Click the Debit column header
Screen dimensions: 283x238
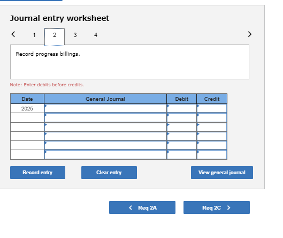tap(181, 99)
